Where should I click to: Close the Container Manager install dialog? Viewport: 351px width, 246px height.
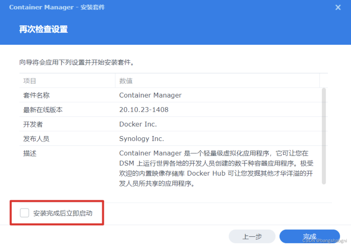click(x=338, y=7)
